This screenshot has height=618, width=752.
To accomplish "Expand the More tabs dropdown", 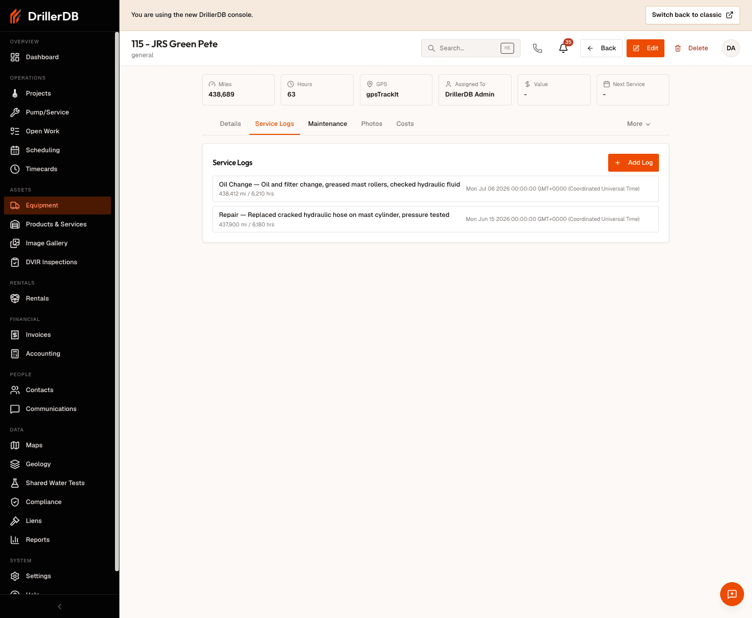I will [x=639, y=124].
